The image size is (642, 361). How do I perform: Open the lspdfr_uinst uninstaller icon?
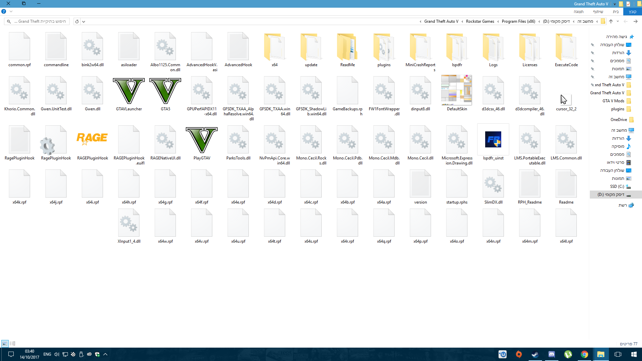click(493, 140)
